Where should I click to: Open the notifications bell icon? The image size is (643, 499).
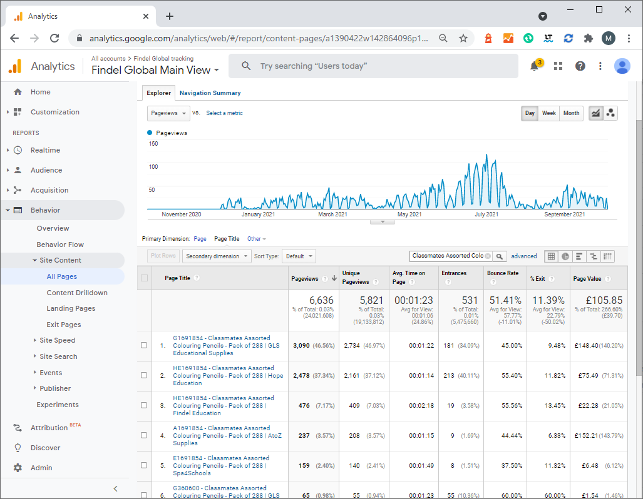point(535,66)
